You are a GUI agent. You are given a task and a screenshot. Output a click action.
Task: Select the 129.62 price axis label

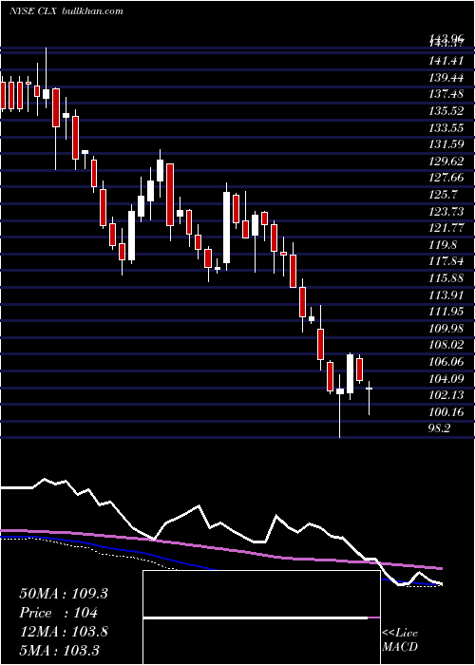coord(446,161)
